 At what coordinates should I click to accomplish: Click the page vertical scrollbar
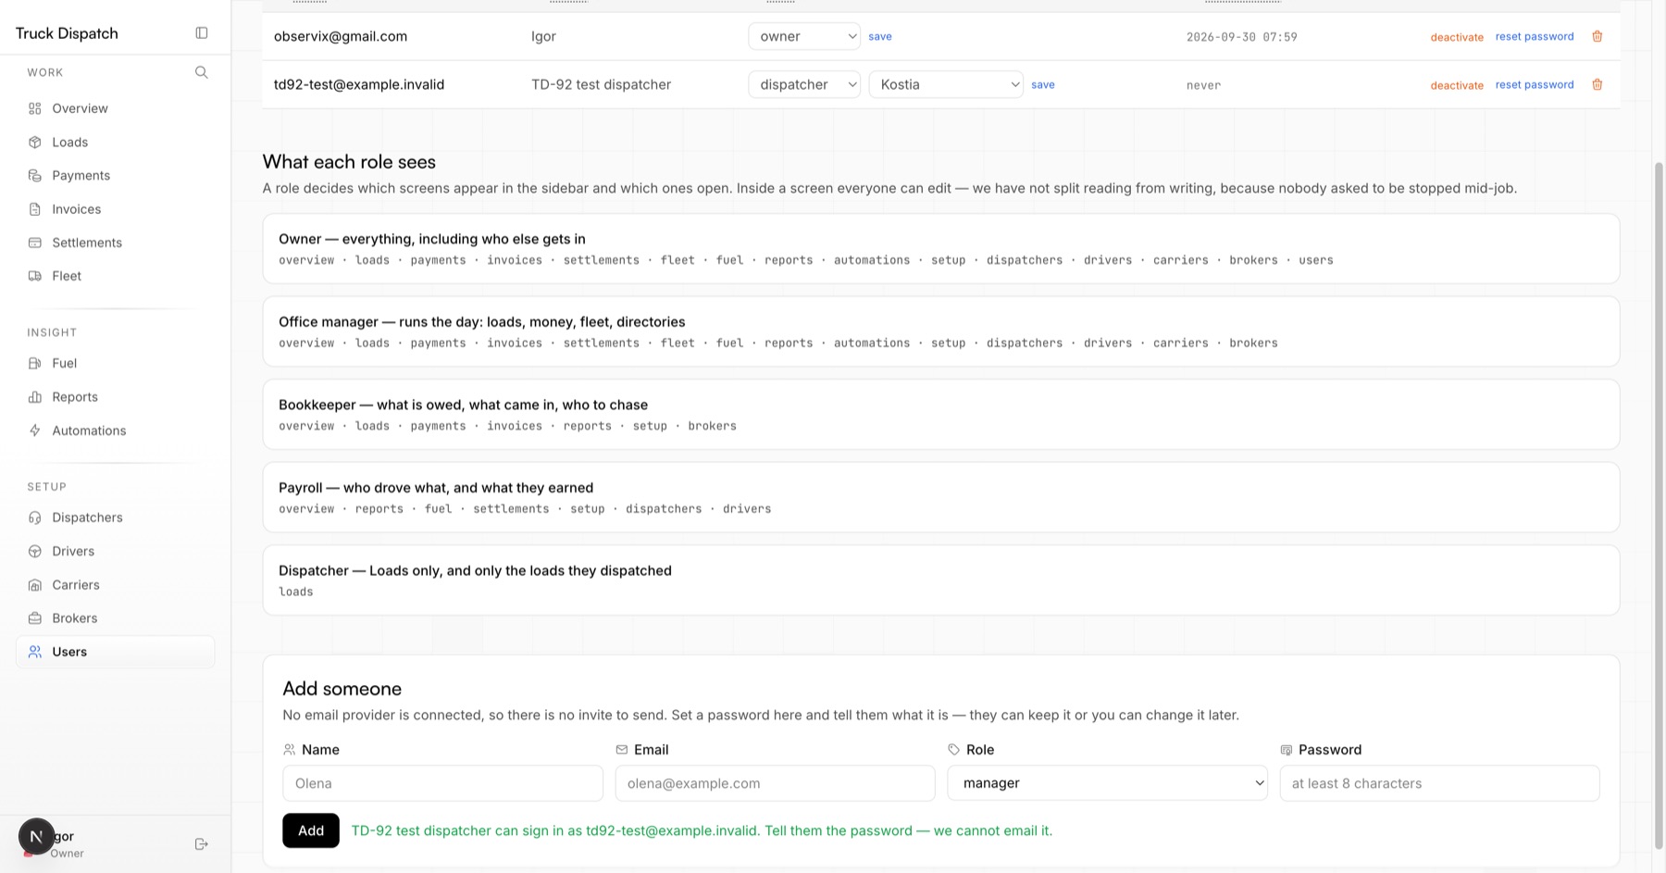[x=1659, y=505]
